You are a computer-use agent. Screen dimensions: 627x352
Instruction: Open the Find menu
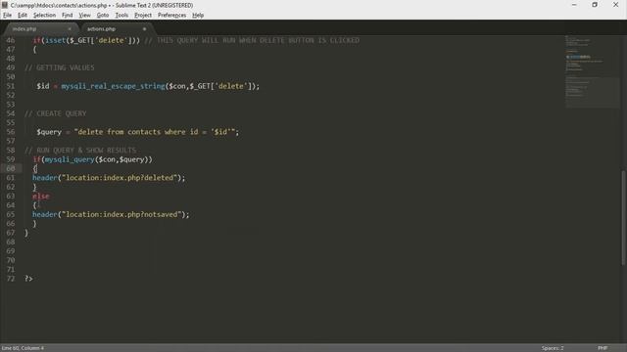coord(68,16)
